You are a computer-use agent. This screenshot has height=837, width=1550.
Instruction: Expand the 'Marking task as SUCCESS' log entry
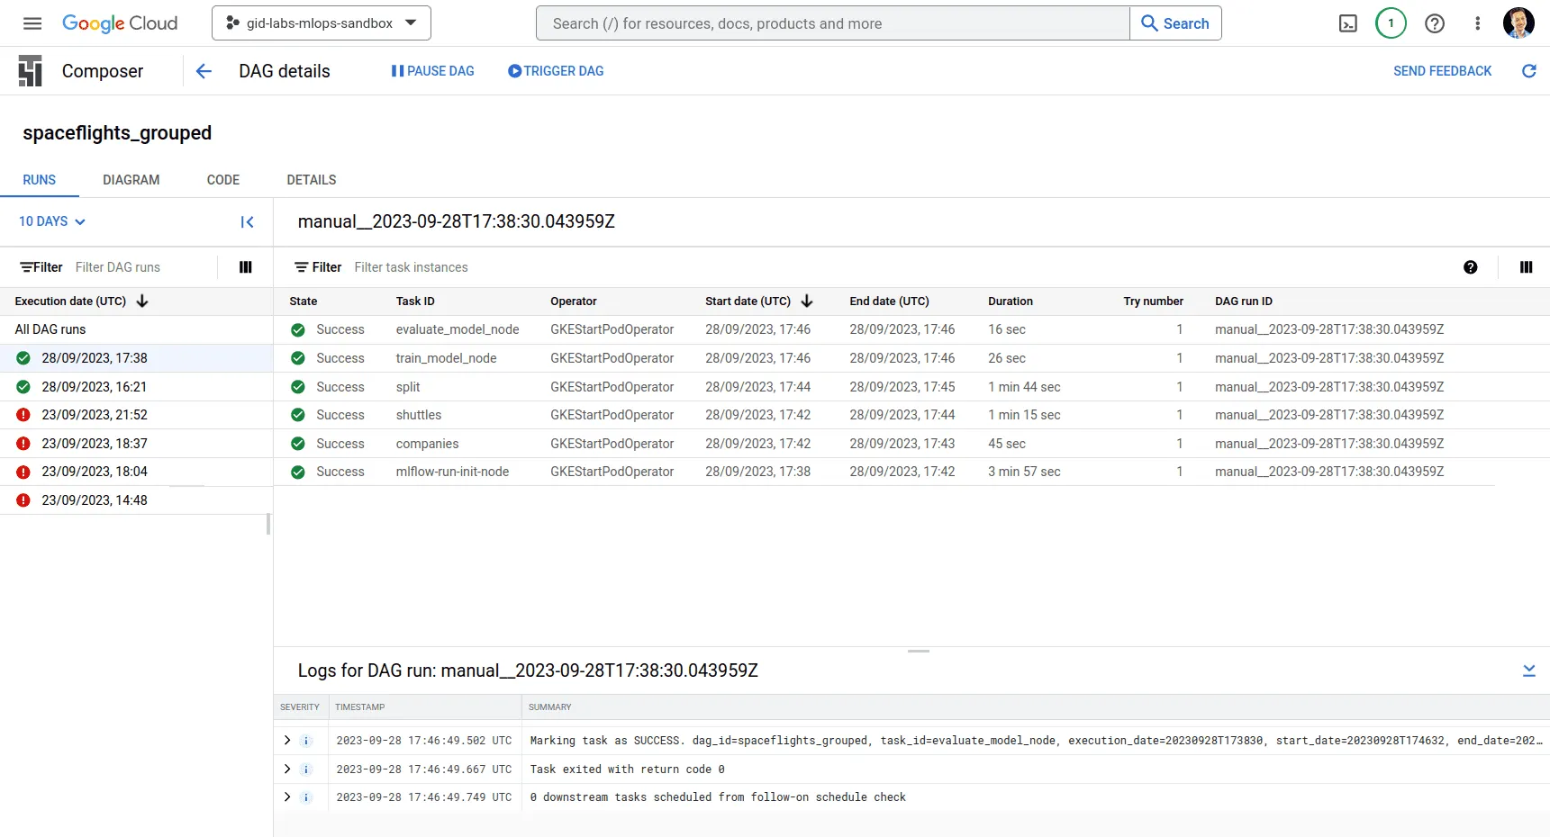287,741
